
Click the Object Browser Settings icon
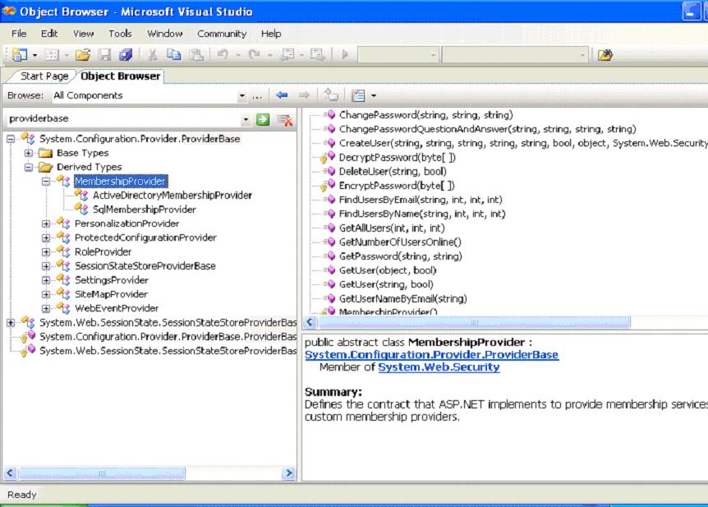click(358, 95)
